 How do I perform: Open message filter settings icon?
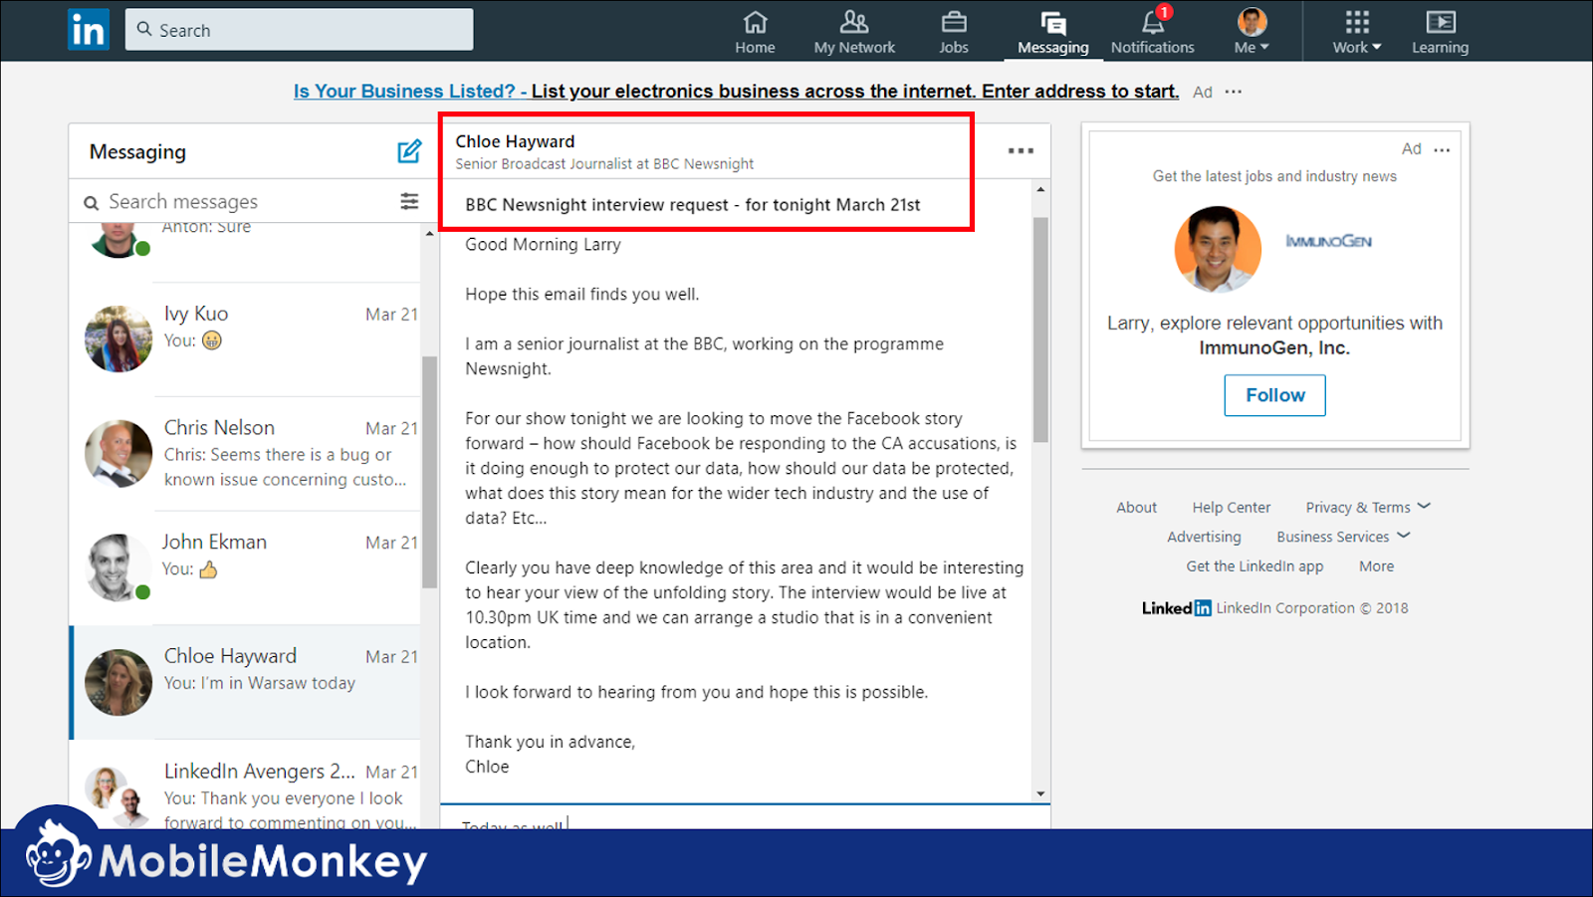point(409,201)
